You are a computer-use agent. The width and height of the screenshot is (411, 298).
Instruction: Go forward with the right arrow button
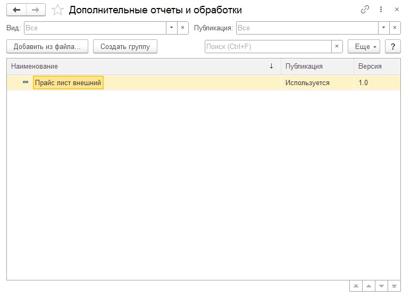click(36, 10)
